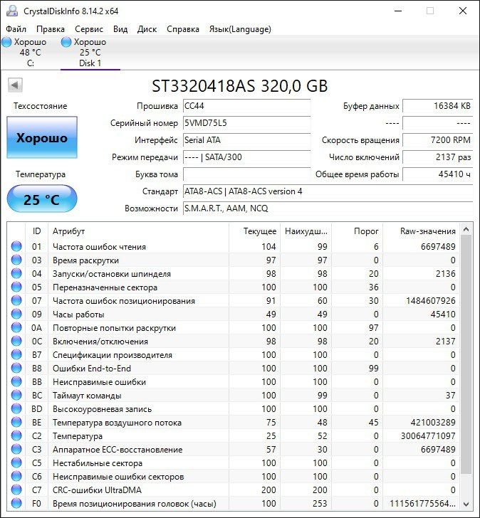Click the scroll up arrow of attribute list
The height and width of the screenshot is (518, 480).
[x=466, y=231]
